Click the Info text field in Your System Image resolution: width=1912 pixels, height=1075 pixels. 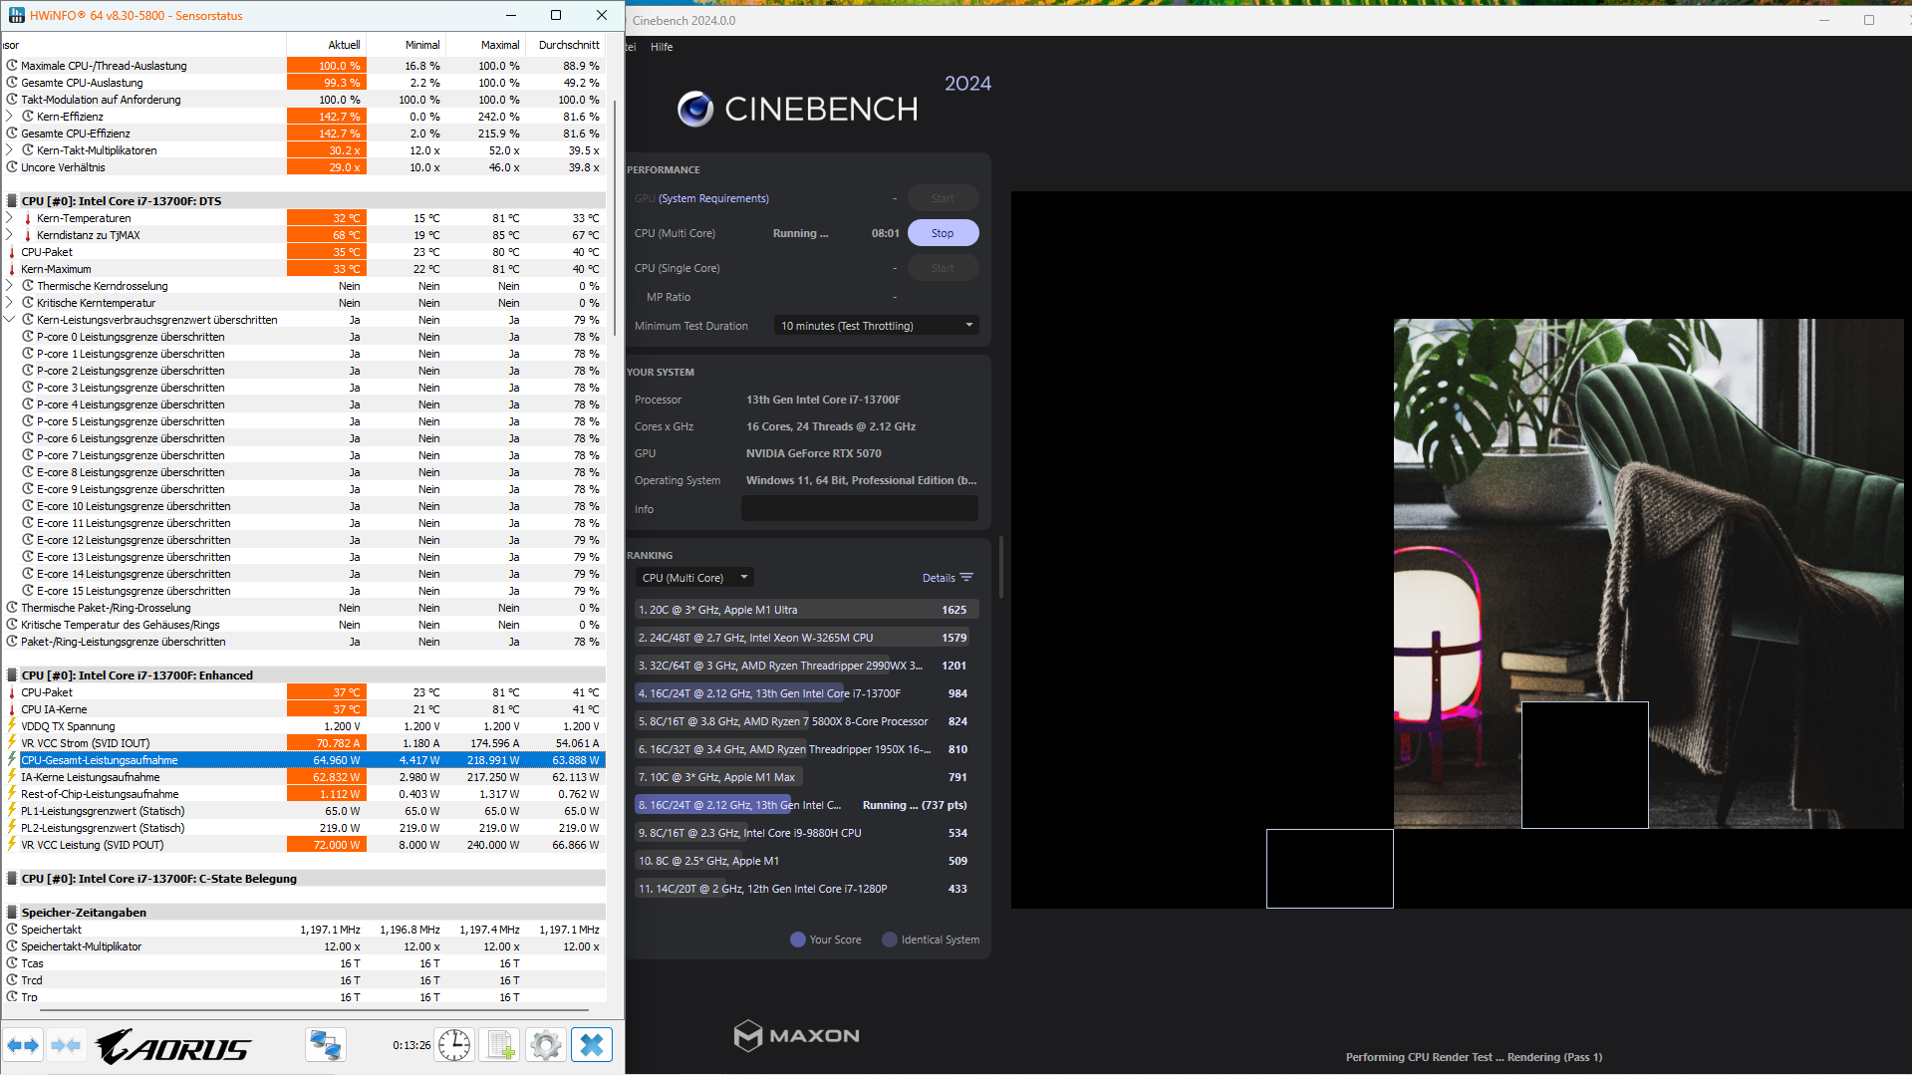point(860,509)
